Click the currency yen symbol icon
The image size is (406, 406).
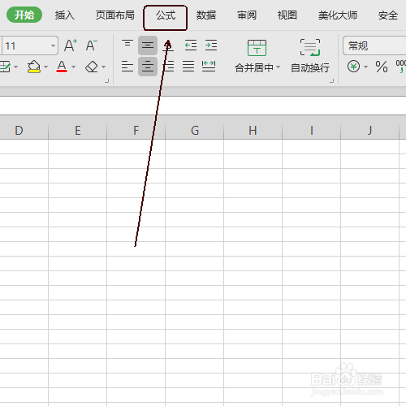353,67
